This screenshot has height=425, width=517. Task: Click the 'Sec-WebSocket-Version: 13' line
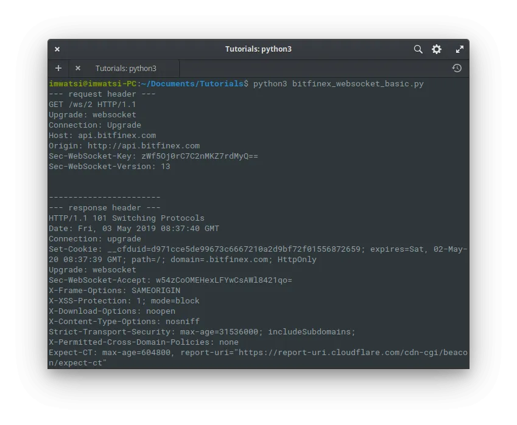[110, 166]
